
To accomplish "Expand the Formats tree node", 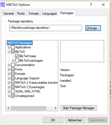I will 9,74.
